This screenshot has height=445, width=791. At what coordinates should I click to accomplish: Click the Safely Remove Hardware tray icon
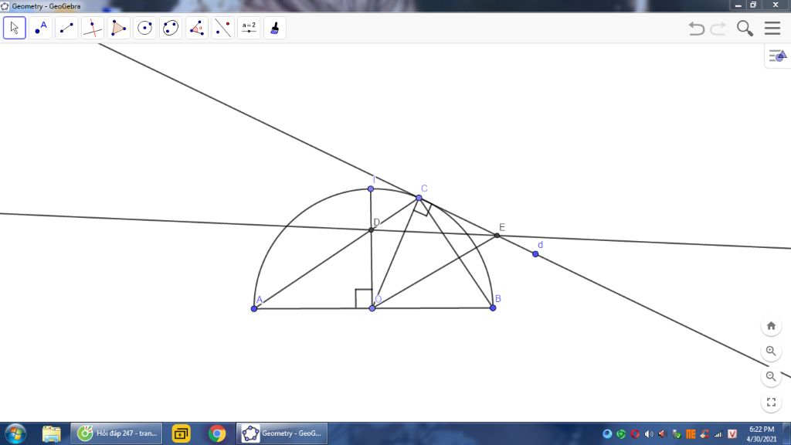click(x=677, y=434)
